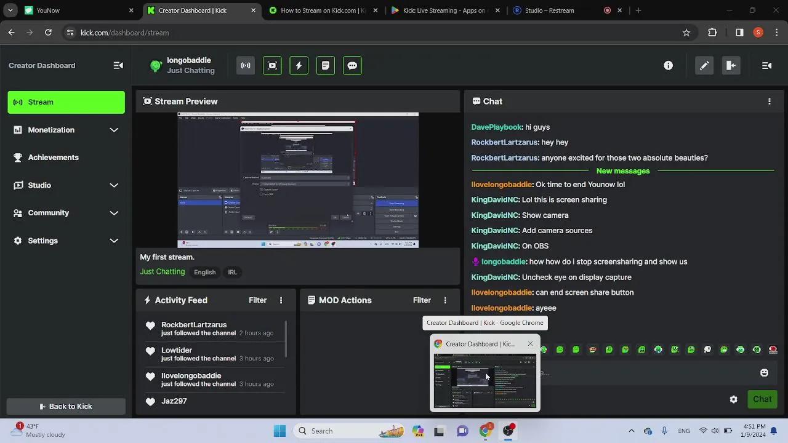
Task: Open the Chat panel three-dot menu
Action: [769, 102]
